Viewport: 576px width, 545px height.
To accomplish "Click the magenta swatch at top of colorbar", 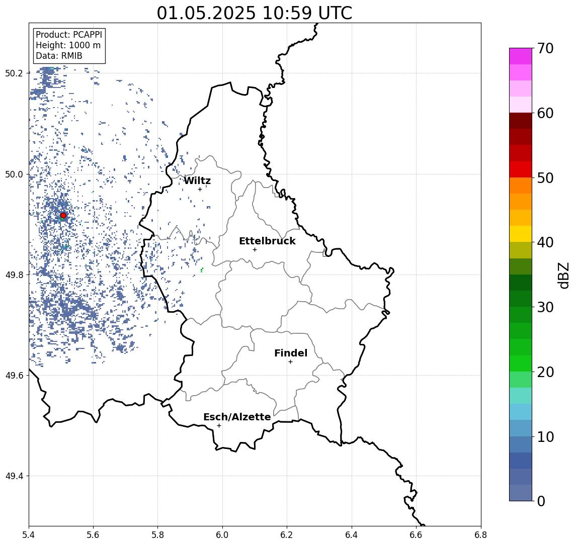I will [521, 56].
